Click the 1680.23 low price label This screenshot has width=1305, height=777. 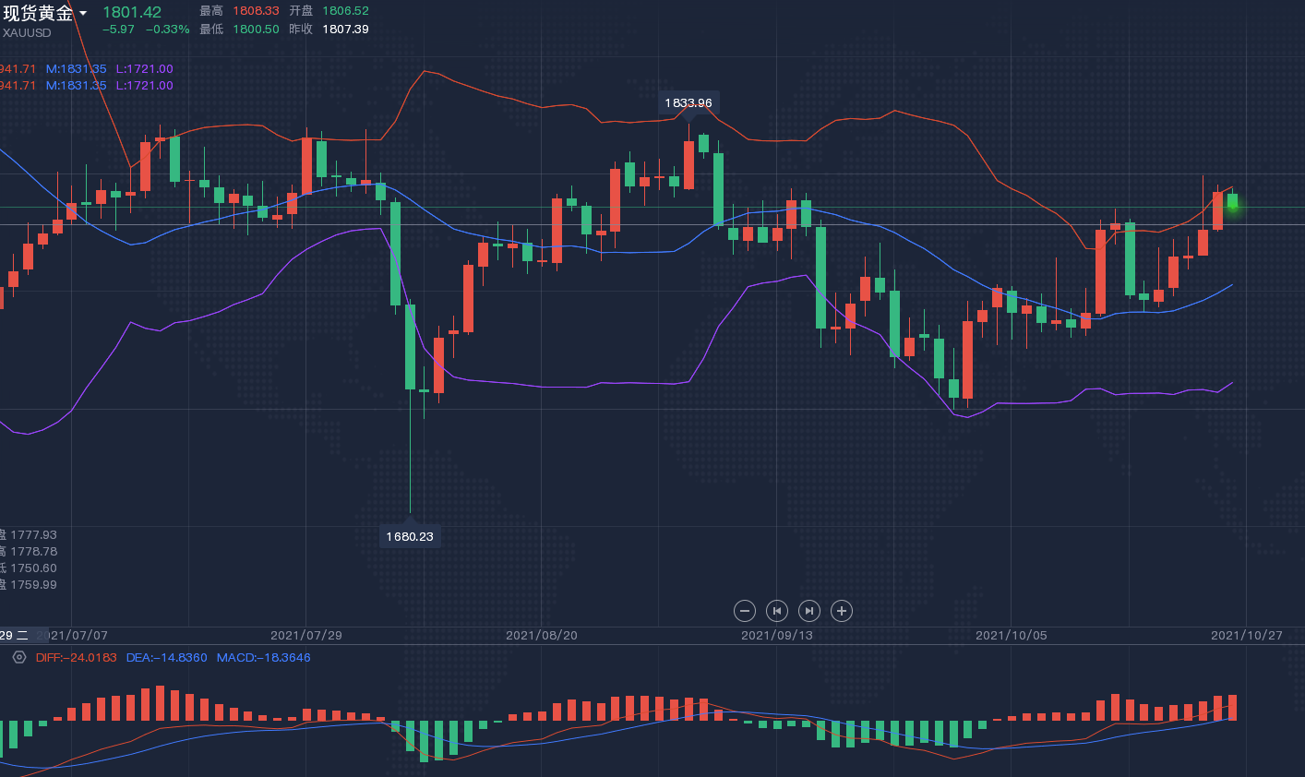(x=410, y=536)
